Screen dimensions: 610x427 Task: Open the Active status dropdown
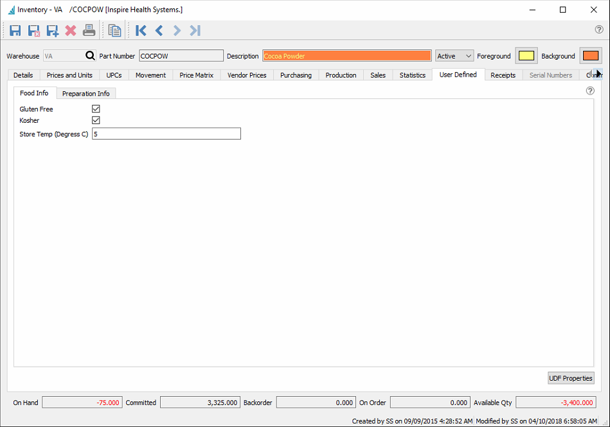[454, 56]
